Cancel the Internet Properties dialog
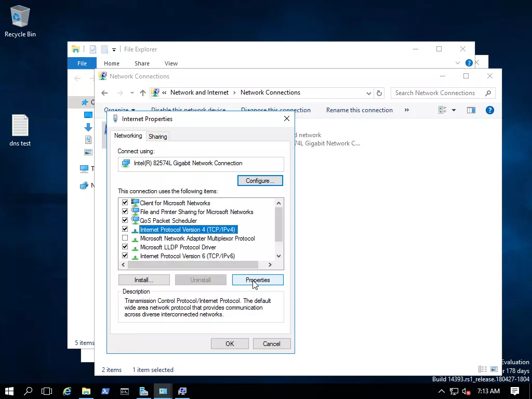The width and height of the screenshot is (532, 399). (x=272, y=344)
